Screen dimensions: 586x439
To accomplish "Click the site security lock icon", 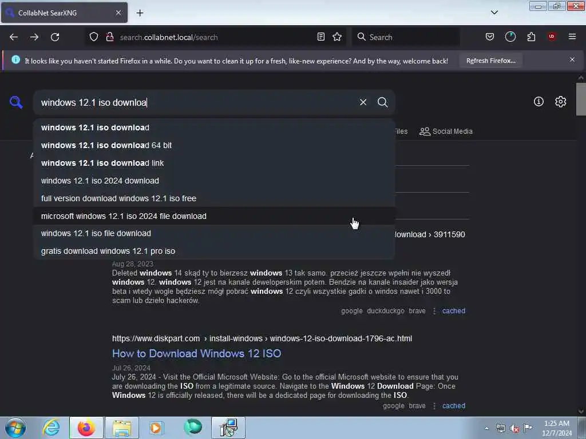I will (110, 37).
